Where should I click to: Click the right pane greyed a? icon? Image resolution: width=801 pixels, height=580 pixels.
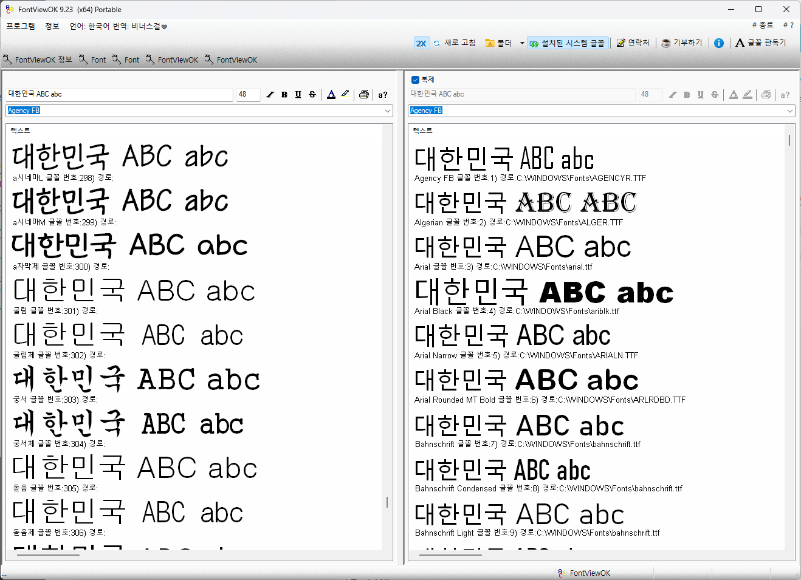(x=785, y=95)
